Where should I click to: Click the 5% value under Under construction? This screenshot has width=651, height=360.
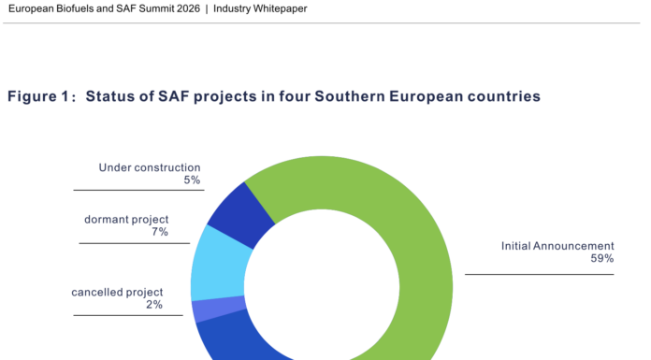[193, 180]
